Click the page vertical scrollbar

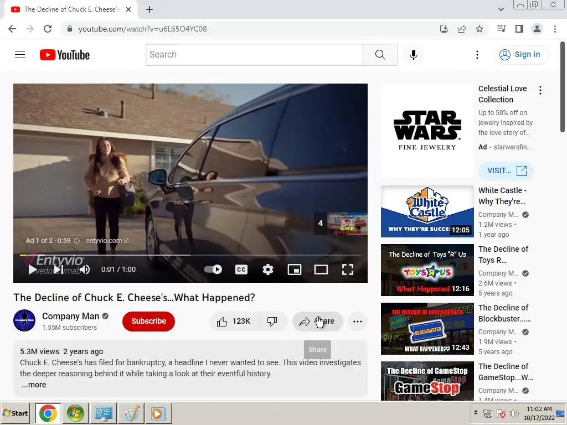click(563, 87)
